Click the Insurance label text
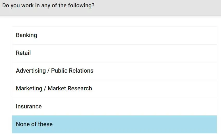Viewport: 221px width, 134px height. point(29,106)
